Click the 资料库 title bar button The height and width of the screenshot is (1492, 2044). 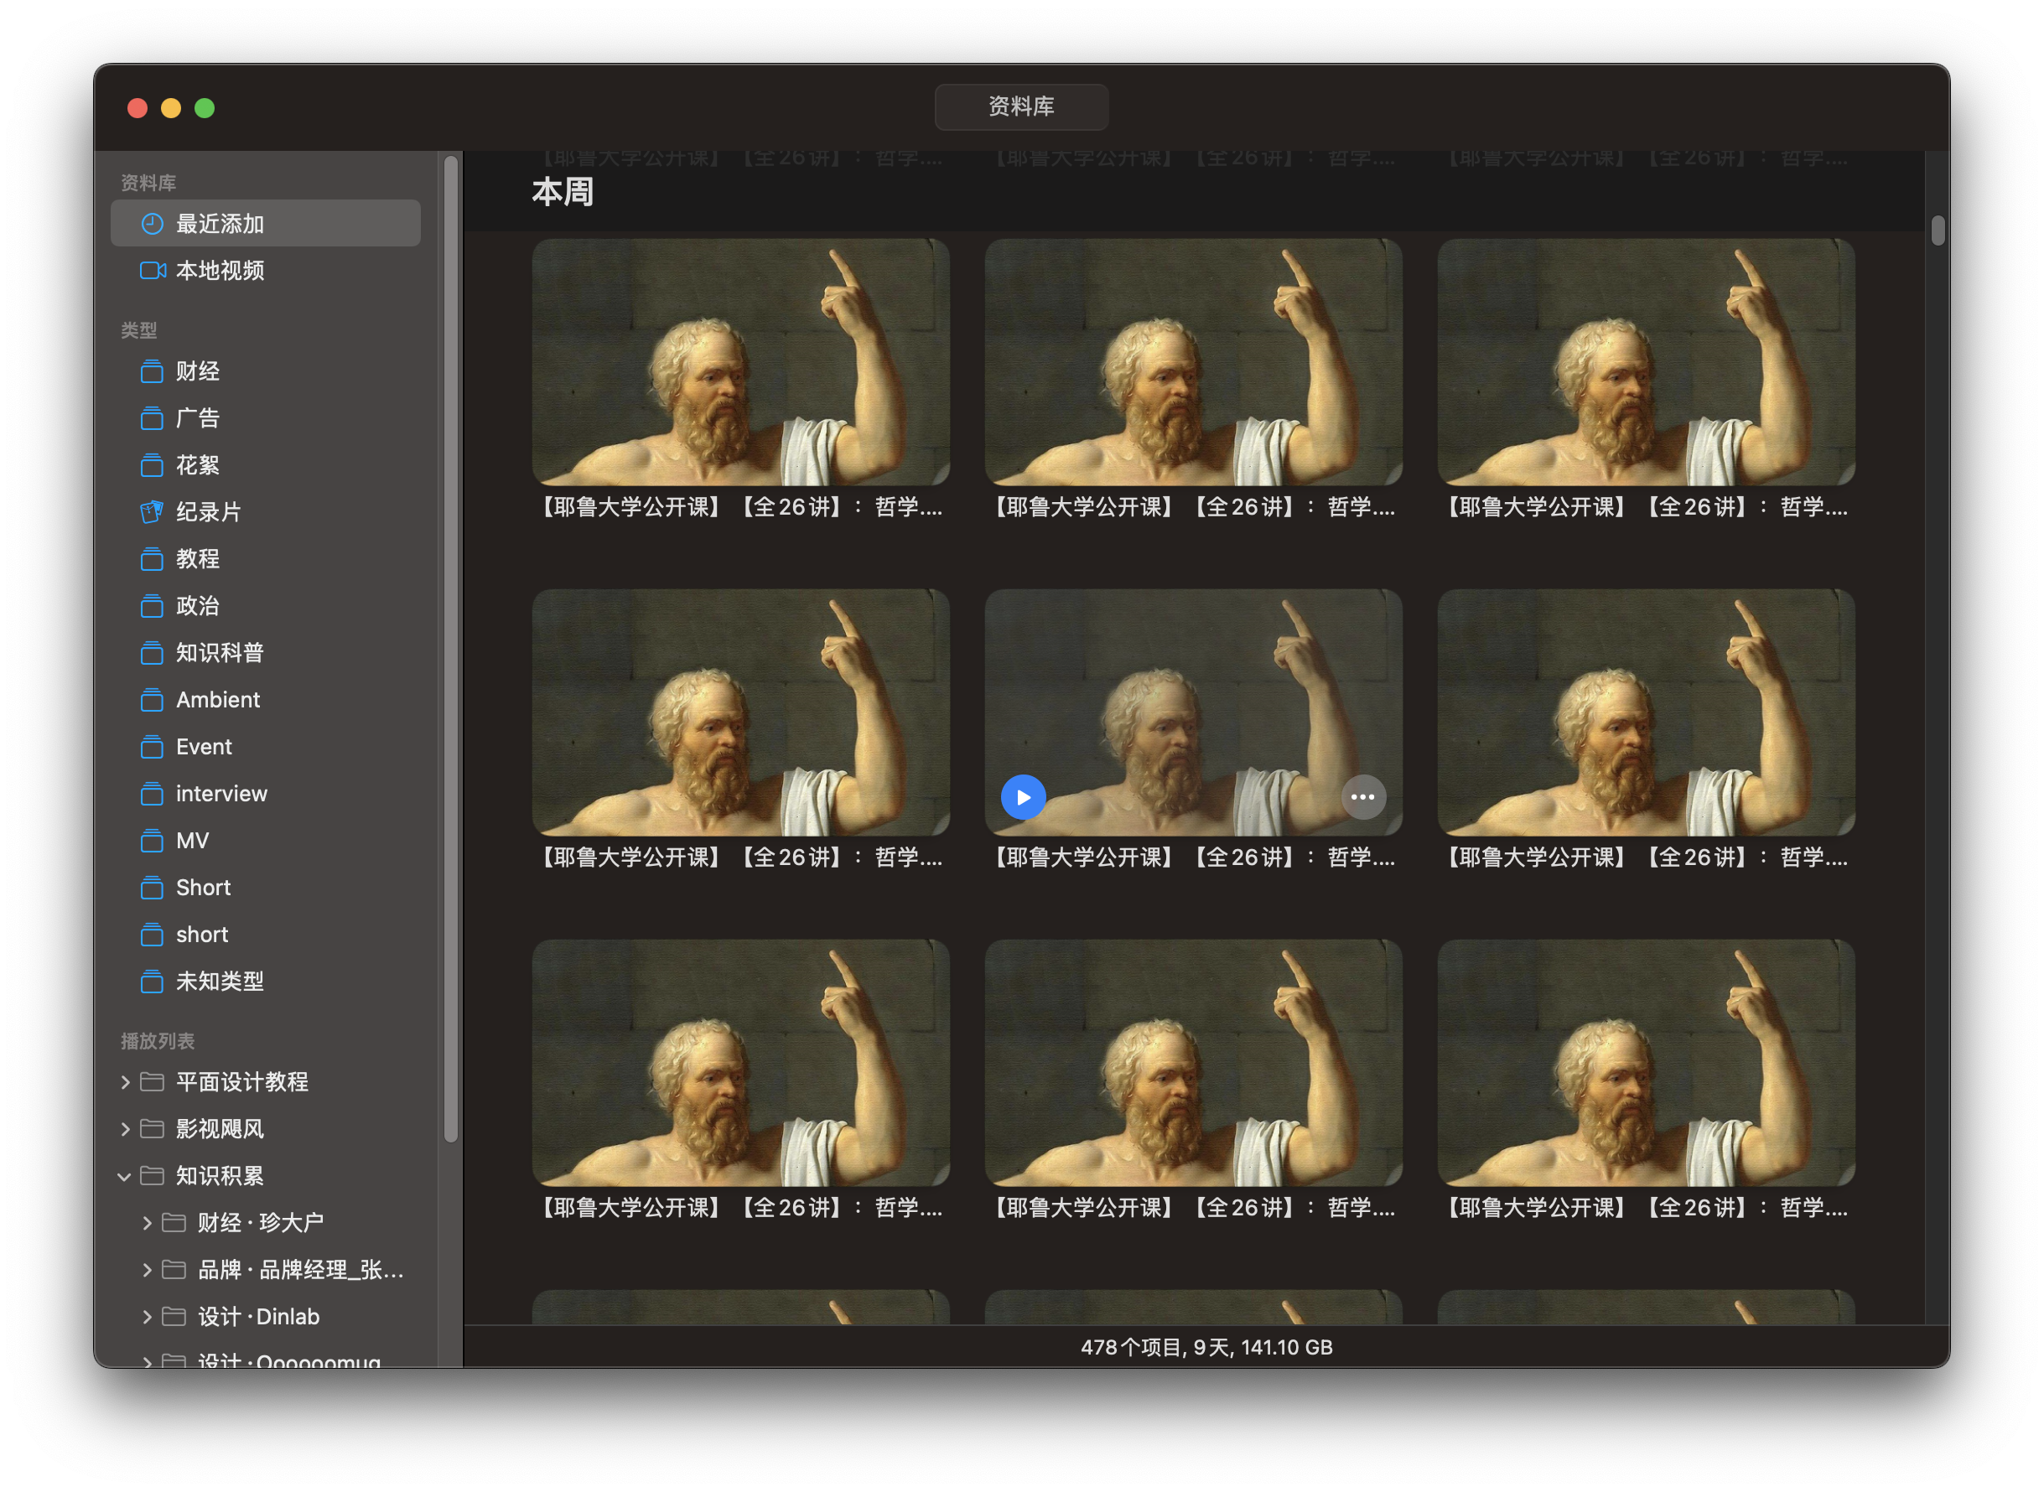1020,106
